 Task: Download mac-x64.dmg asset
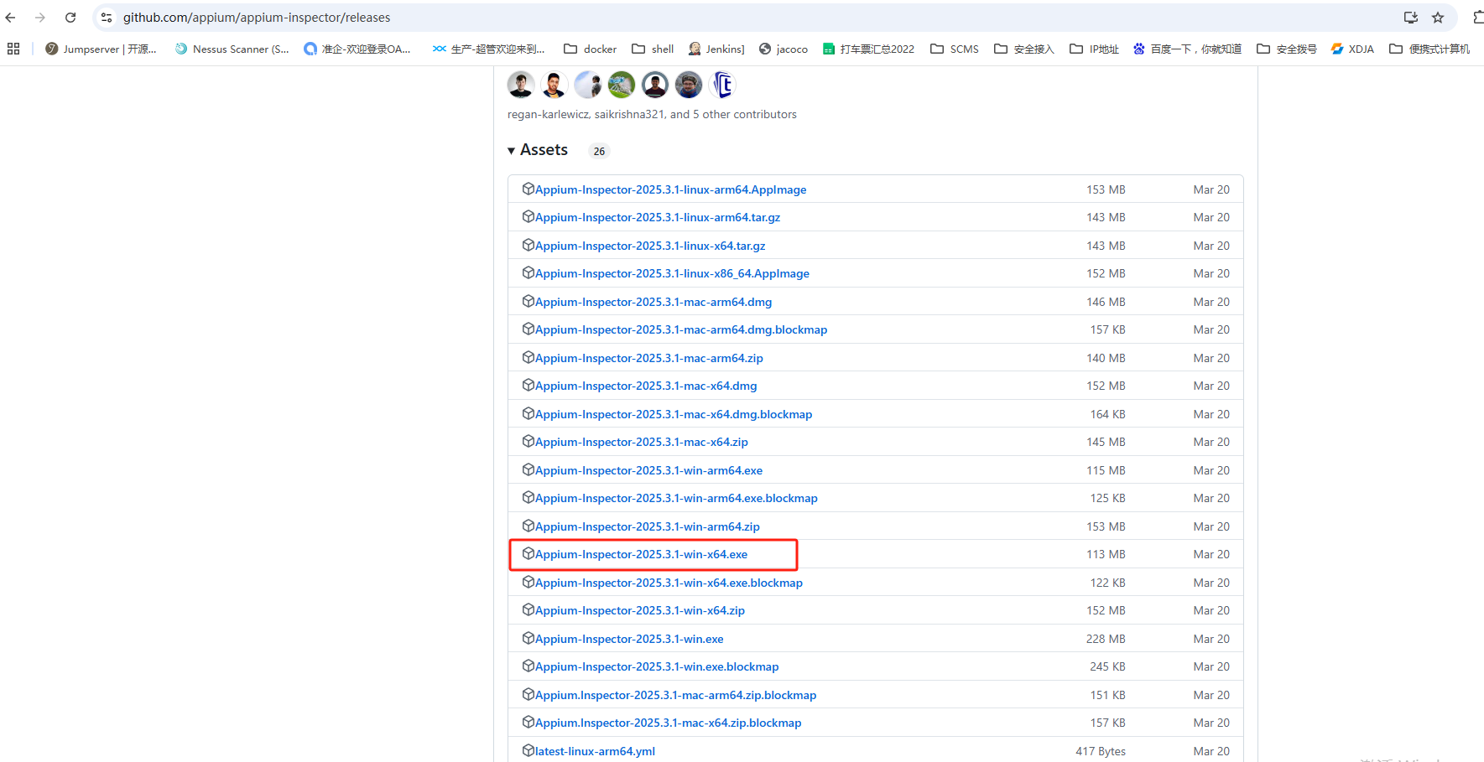[646, 386]
